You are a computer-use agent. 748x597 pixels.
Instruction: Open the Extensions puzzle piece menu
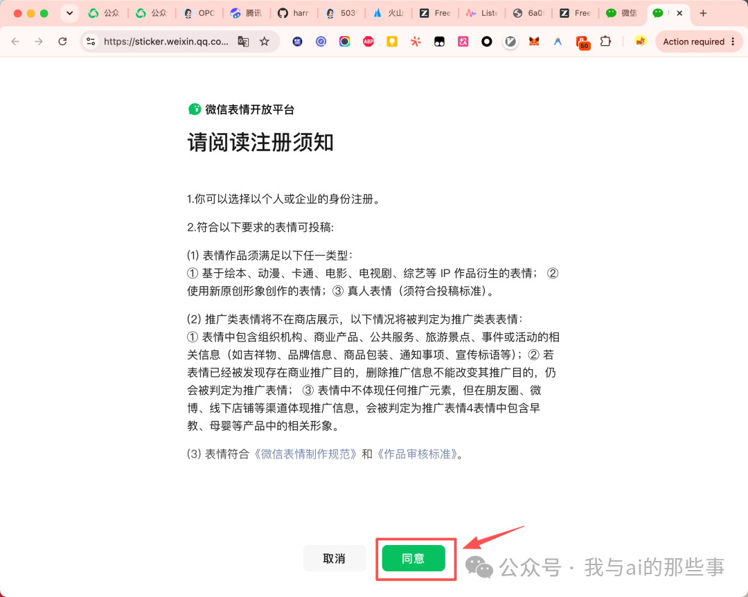coord(606,42)
